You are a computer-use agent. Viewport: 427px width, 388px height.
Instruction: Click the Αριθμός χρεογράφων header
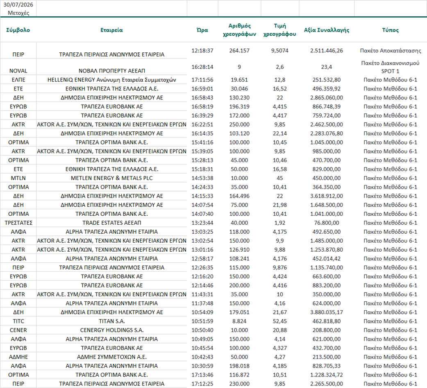pos(239,30)
